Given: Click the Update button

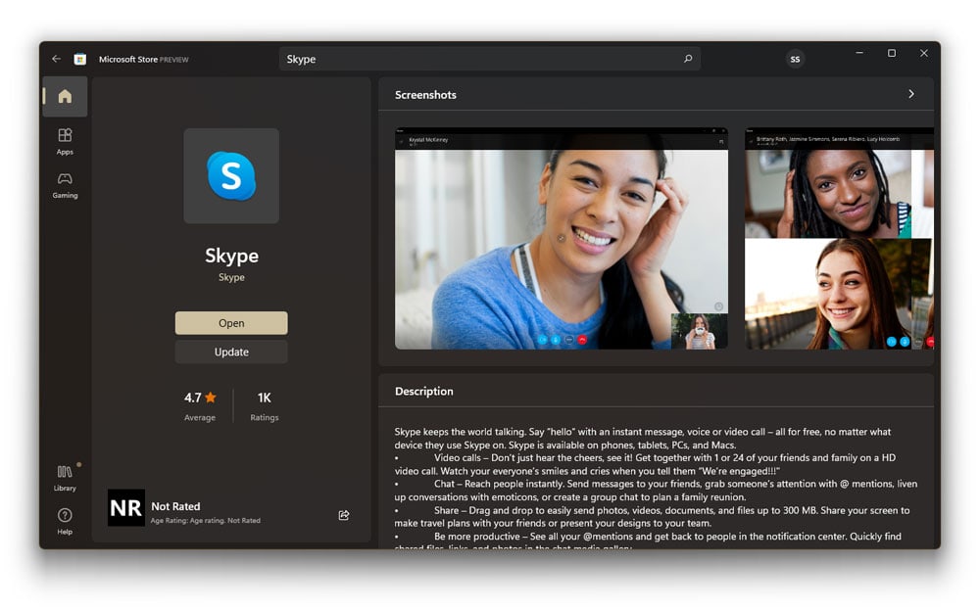Looking at the screenshot, I should click(x=231, y=352).
